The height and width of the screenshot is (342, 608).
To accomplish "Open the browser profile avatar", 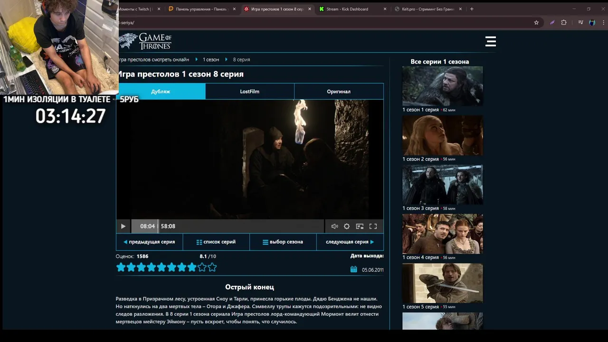I will (x=592, y=22).
